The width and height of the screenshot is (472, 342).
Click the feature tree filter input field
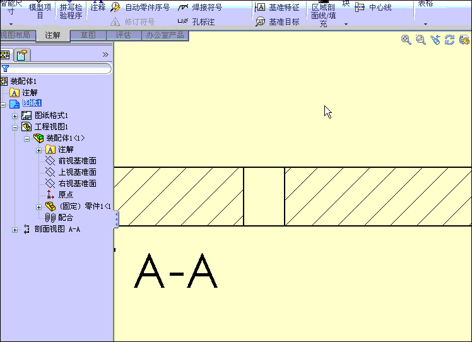click(x=56, y=69)
